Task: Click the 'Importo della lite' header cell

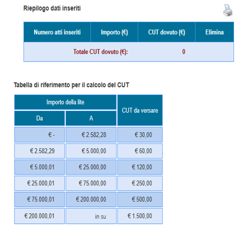Action: pyautogui.click(x=65, y=102)
